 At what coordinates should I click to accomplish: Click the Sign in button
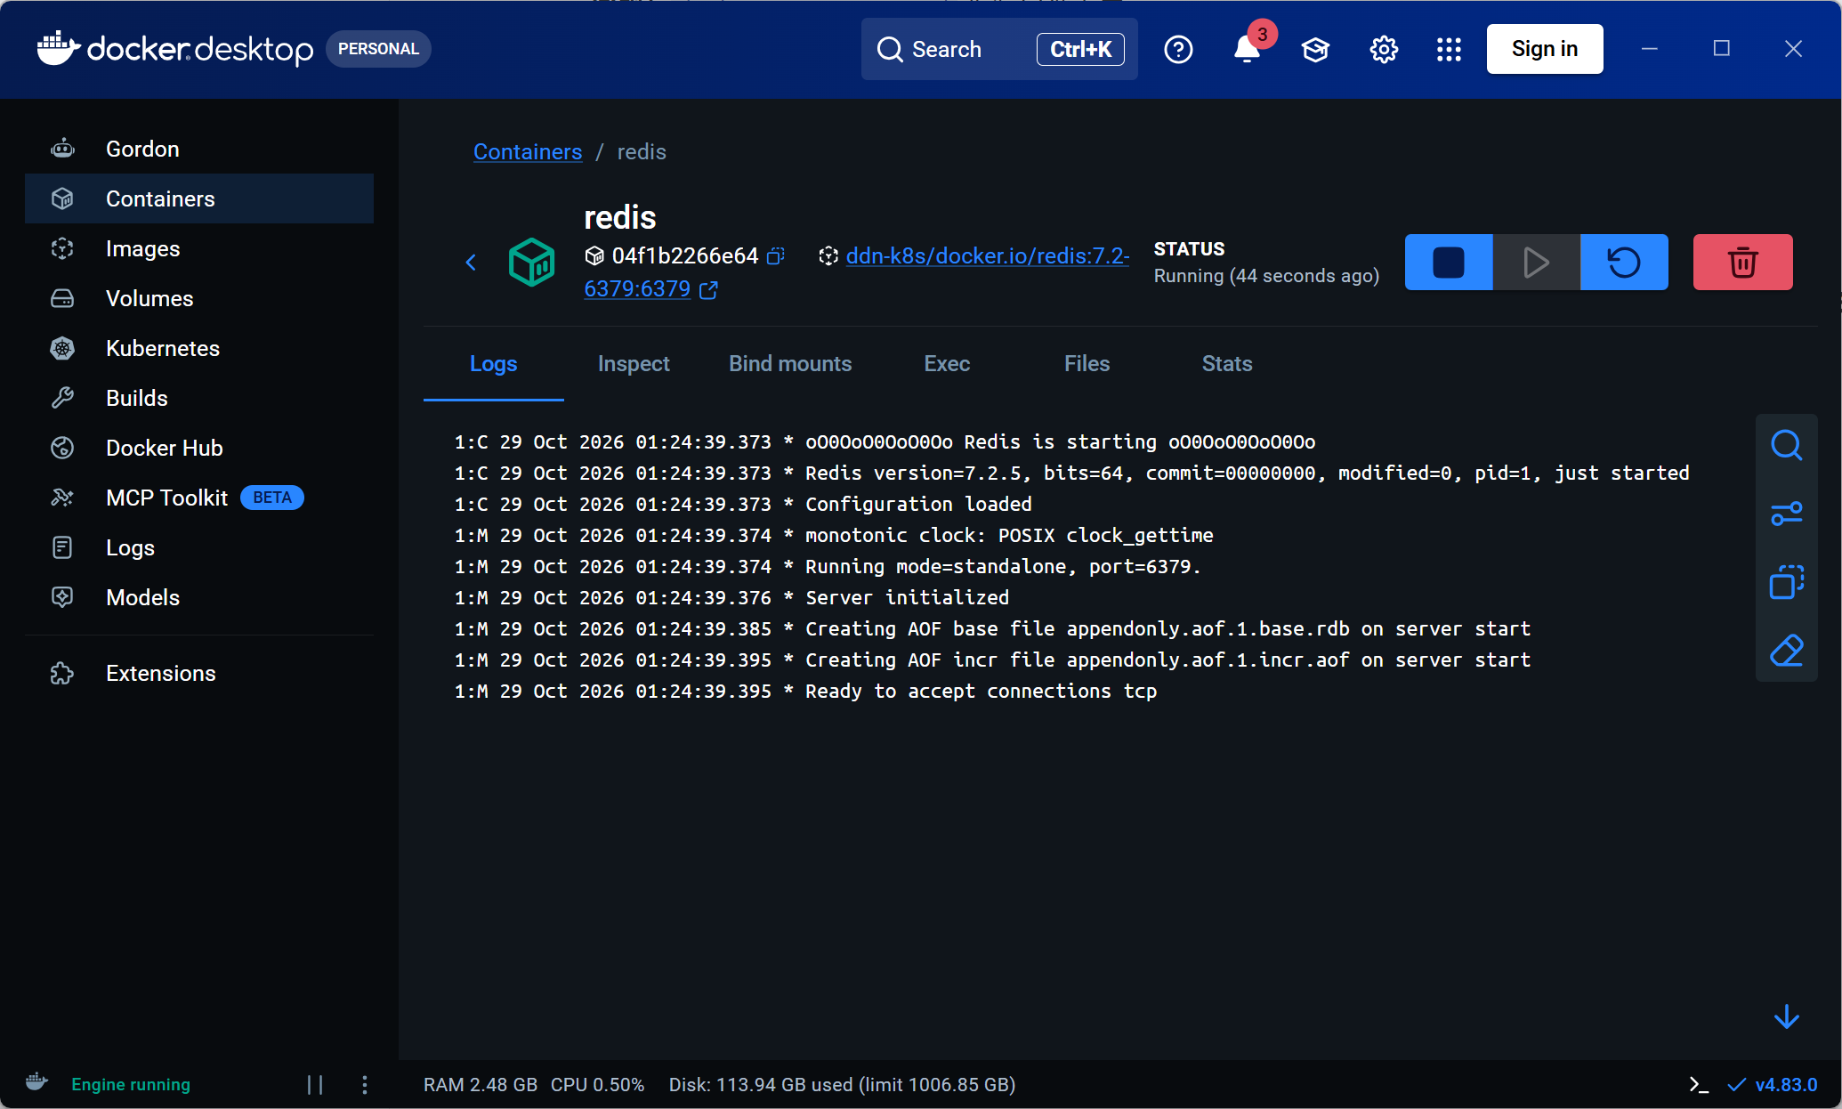1545,49
